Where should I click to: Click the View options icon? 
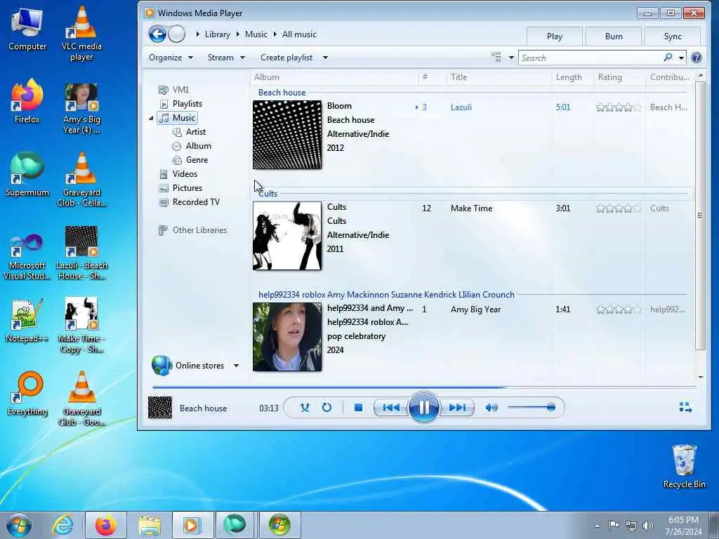point(496,58)
